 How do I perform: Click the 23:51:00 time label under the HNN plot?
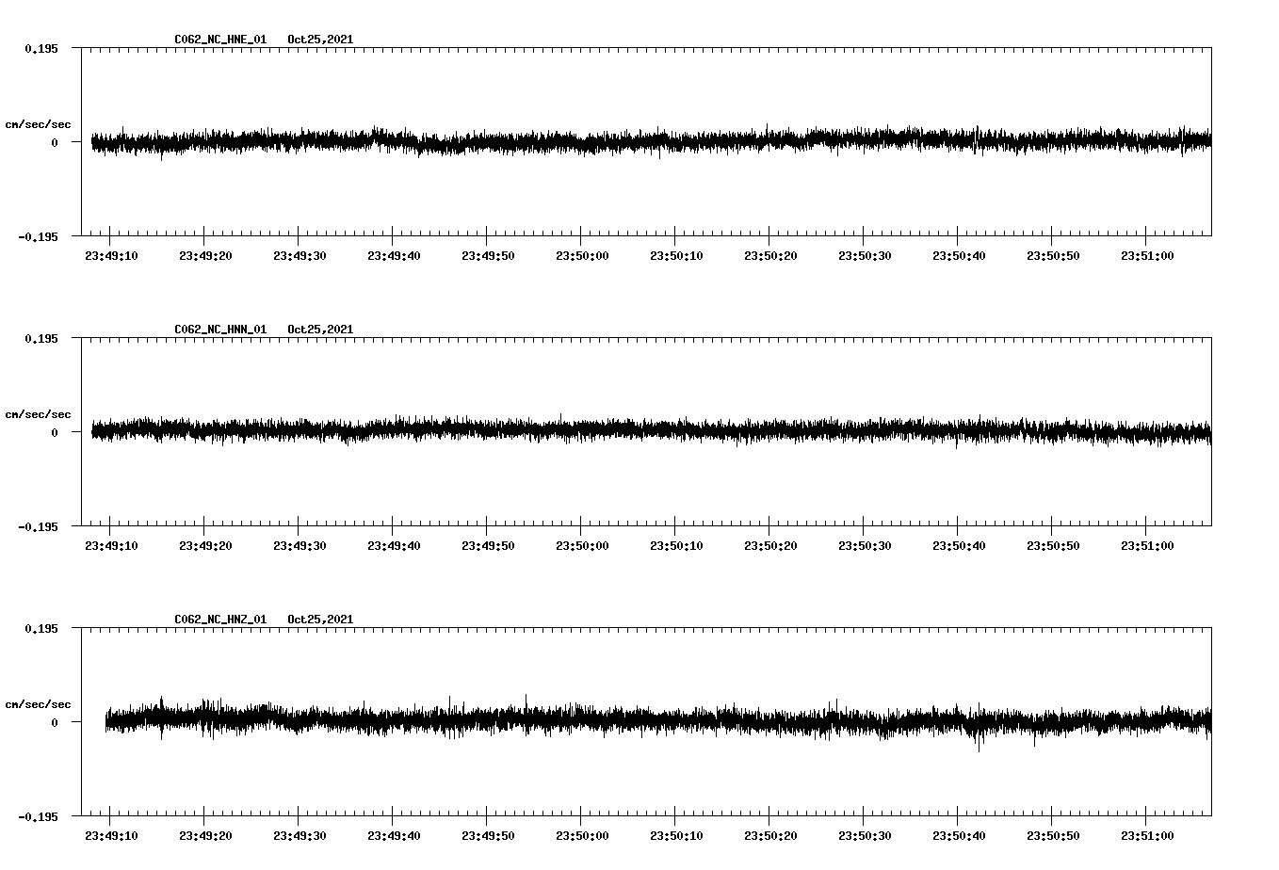coord(1147,545)
